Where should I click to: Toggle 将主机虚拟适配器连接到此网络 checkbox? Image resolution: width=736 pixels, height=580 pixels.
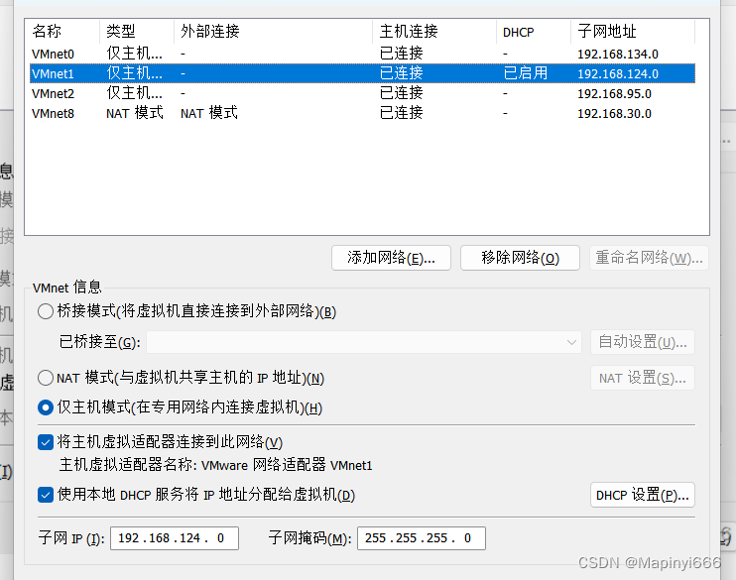[x=46, y=442]
